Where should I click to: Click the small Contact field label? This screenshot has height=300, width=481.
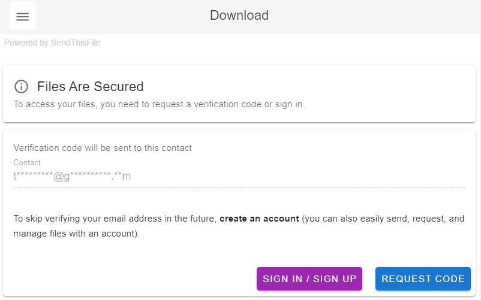coord(27,162)
